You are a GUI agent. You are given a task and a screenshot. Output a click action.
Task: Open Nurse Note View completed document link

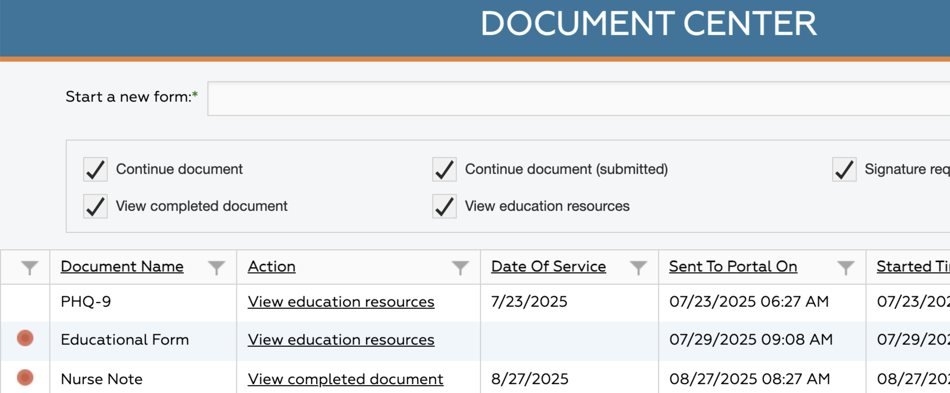(x=345, y=379)
